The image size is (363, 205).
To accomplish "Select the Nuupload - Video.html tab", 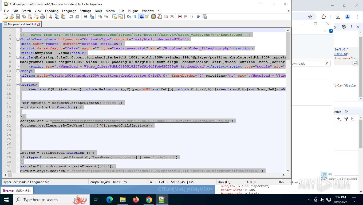I will [x=22, y=24].
